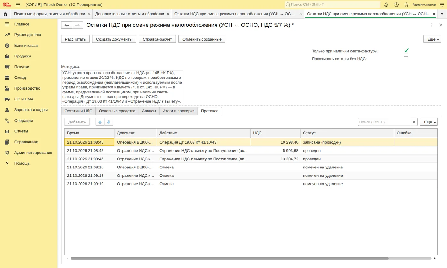This screenshot has height=268, width=447.
Task: Open the Склад section
Action: click(20, 78)
